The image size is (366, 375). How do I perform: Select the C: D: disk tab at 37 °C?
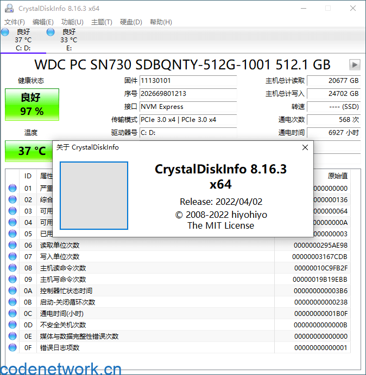point(23,40)
